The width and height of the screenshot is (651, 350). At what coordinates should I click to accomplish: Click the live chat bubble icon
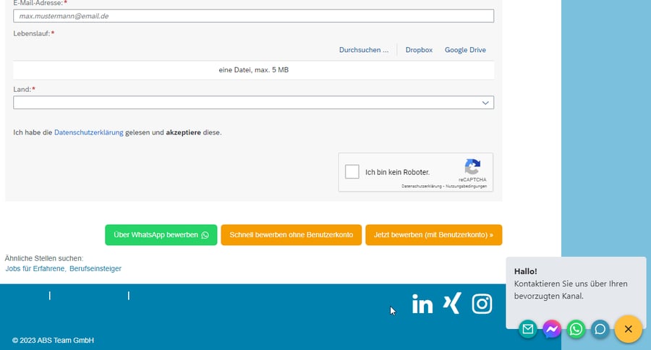[x=600, y=330]
